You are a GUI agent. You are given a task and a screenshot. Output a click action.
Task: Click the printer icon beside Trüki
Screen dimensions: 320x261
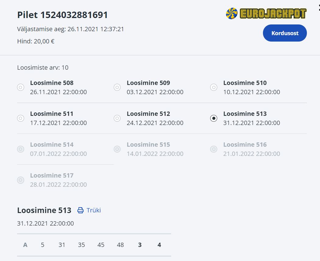click(x=81, y=210)
